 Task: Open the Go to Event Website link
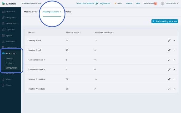pos(85,3)
